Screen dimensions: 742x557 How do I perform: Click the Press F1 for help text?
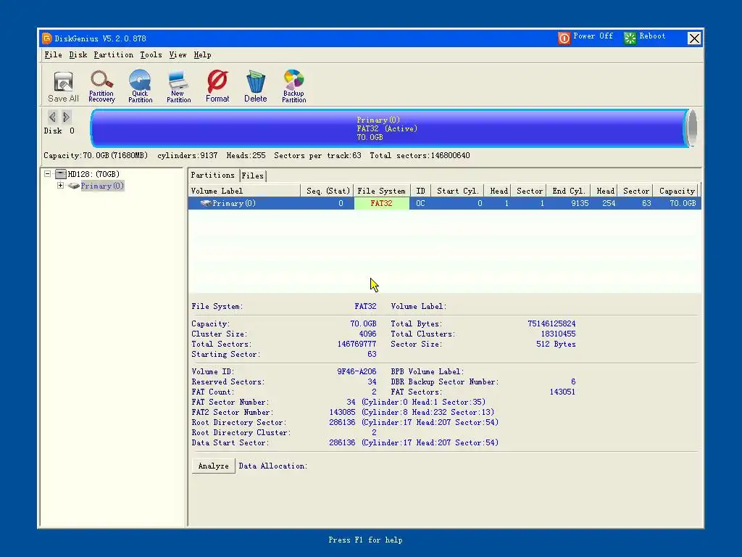click(x=365, y=540)
